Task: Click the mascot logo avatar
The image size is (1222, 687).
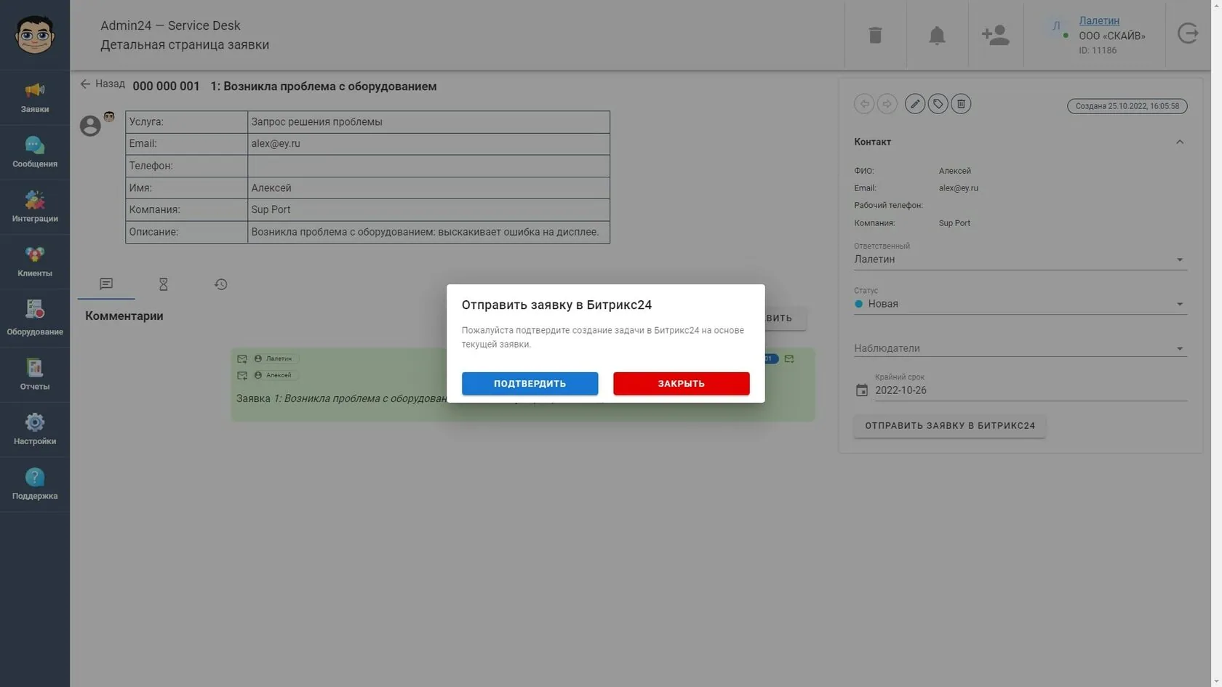Action: 35,35
